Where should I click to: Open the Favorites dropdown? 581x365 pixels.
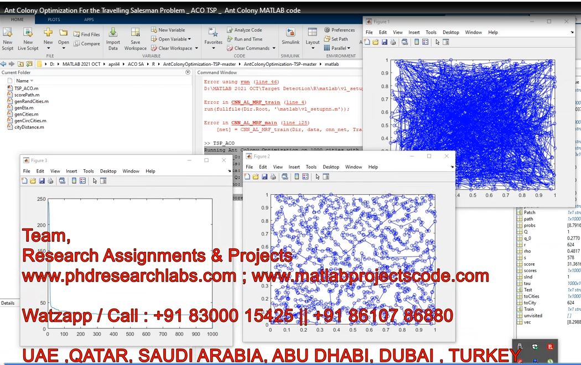[x=214, y=48]
